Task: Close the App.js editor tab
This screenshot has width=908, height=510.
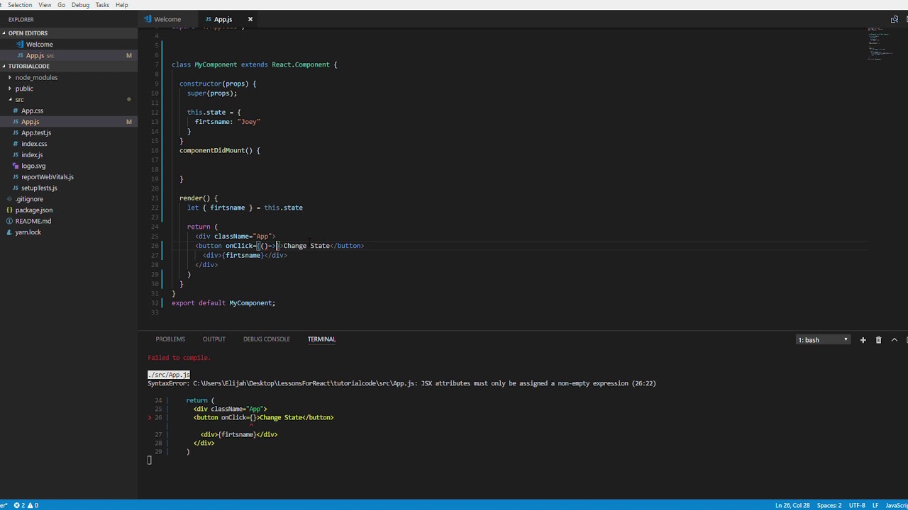Action: click(250, 19)
